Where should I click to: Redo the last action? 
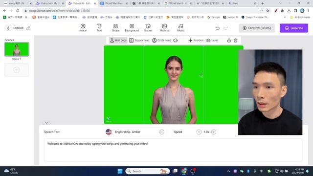click(225, 28)
